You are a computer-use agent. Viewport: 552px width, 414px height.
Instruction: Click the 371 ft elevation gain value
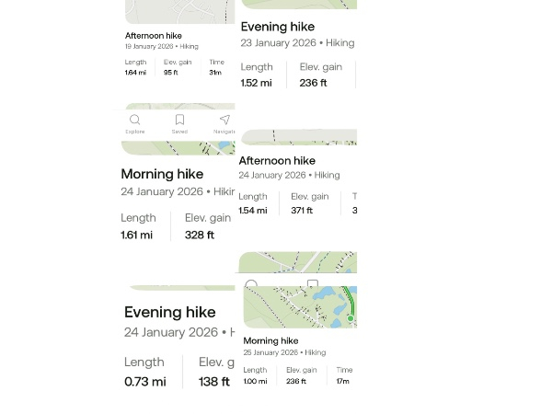click(x=302, y=211)
